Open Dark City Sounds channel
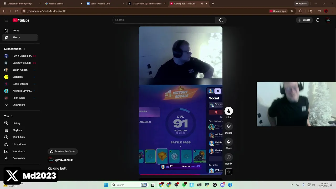The width and height of the screenshot is (336, 189). pos(20,63)
